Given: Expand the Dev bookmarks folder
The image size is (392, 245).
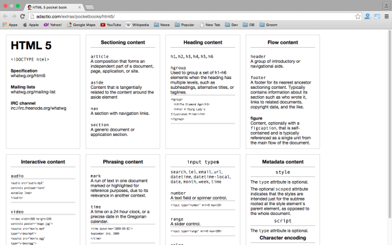Looking at the screenshot, I should (x=231, y=25).
